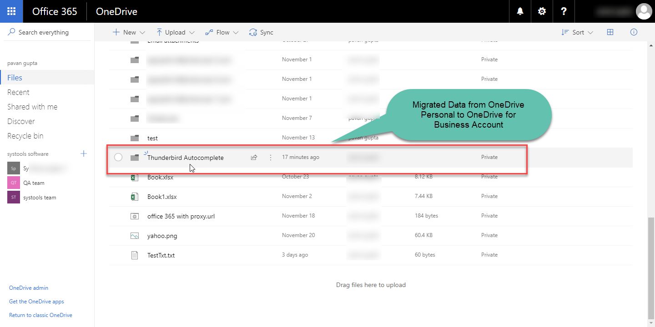Screen dimensions: 655x327
Task: Share the Thunderbird Autocomplete folder
Action: pyautogui.click(x=254, y=158)
